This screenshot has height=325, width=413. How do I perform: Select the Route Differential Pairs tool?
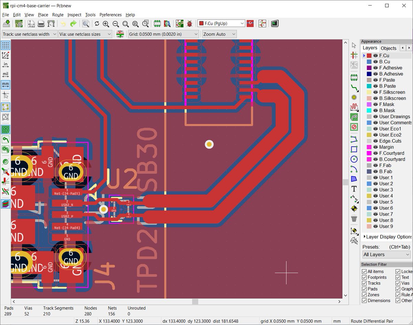point(357,91)
